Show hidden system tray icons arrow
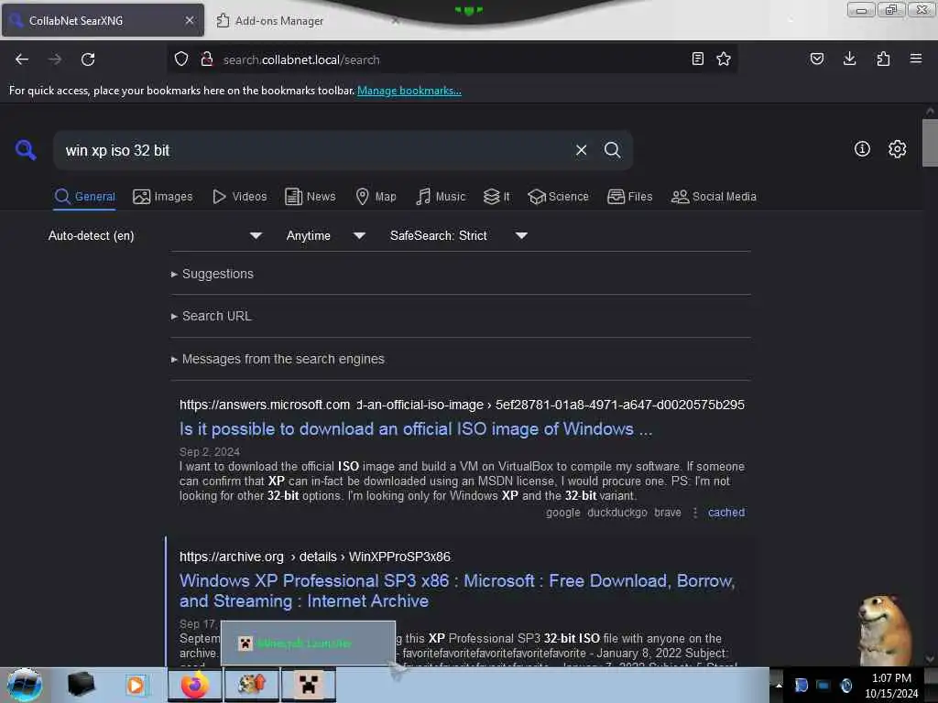This screenshot has width=938, height=703. 779,685
